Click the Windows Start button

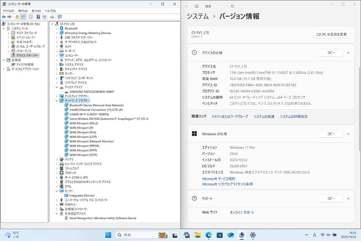point(108,235)
